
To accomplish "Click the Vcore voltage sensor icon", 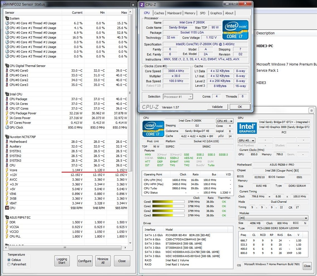I will [x=7, y=170].
